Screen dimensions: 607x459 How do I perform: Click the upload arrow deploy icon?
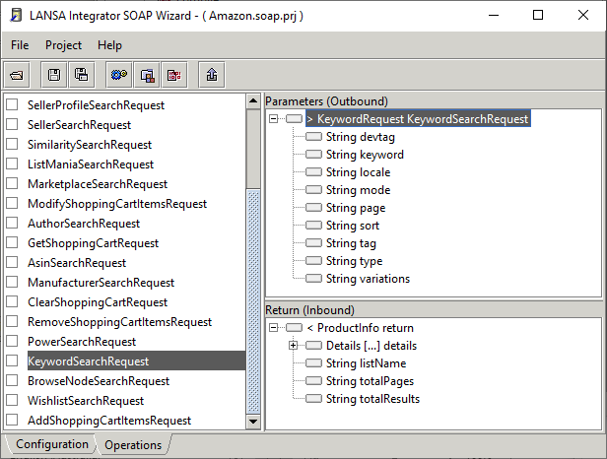[211, 75]
